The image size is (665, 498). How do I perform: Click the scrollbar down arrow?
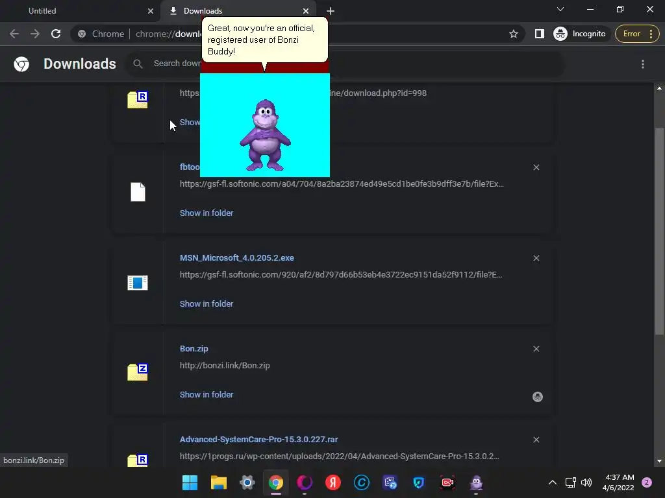click(x=659, y=461)
